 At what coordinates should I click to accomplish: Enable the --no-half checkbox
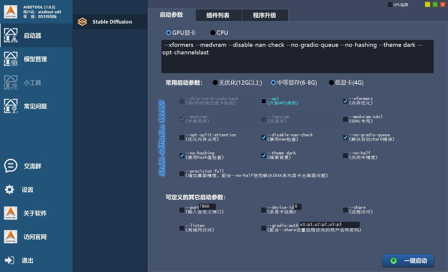(x=345, y=156)
